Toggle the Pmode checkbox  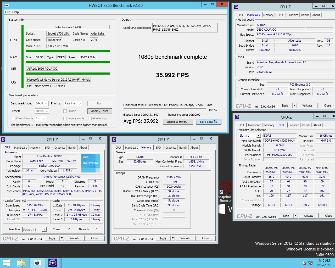65,111
